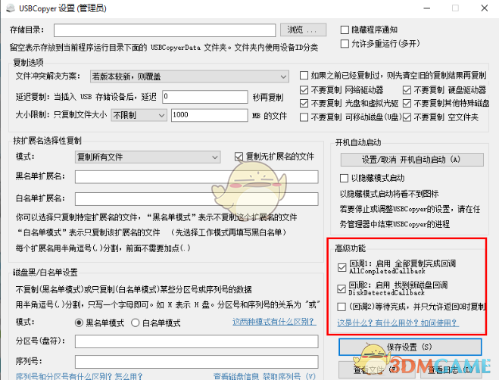Viewport: 499px width, 380px height.
Task: Toggle 回调1 全部复制完成回调 checkbox
Action: tap(342, 267)
